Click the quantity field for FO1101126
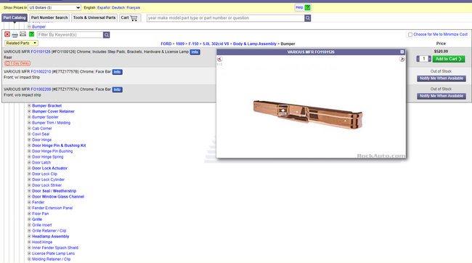This screenshot has width=472, height=263. click(424, 59)
